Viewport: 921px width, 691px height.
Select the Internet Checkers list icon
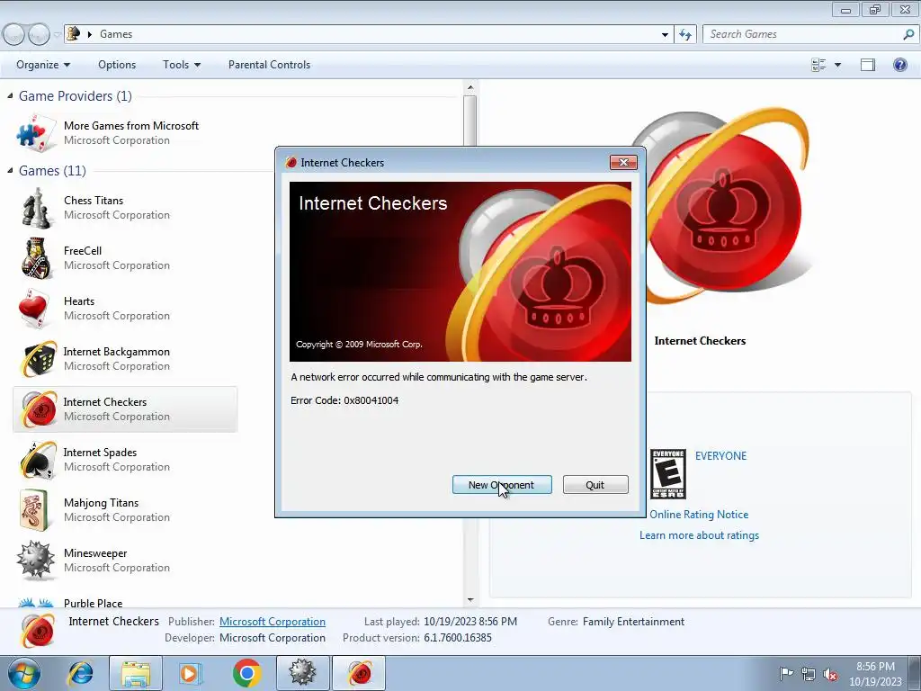pos(38,409)
